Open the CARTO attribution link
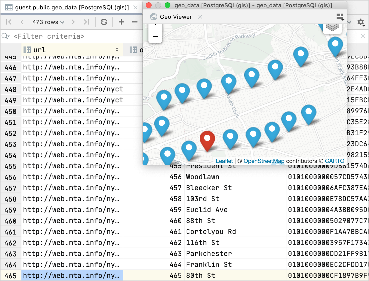This screenshot has width=369, height=281. click(335, 161)
